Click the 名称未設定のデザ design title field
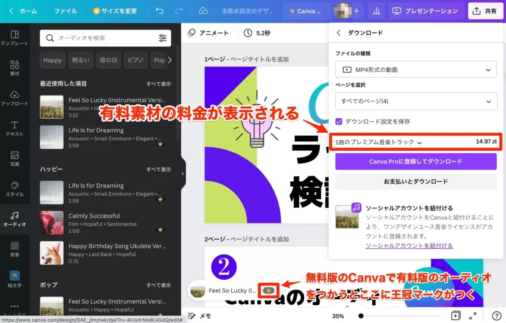This screenshot has height=323, width=506. pos(247,11)
